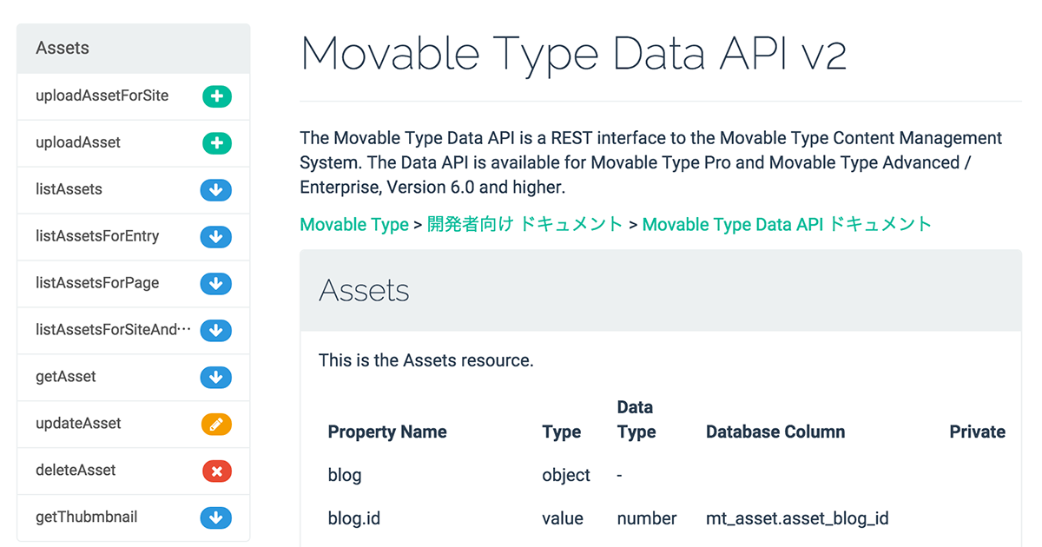Click the blue download icon for listAssetsForPage
1042x547 pixels.
coord(216,284)
